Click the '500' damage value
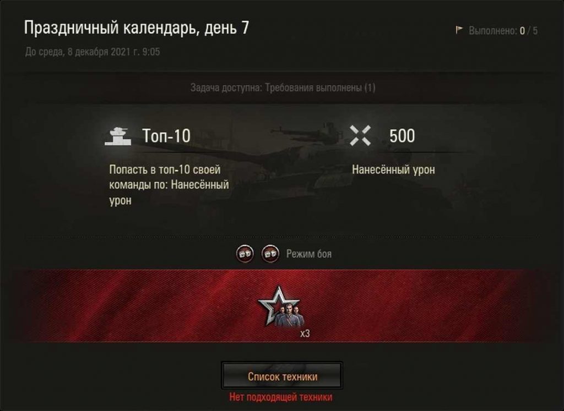This screenshot has width=564, height=411. point(402,136)
